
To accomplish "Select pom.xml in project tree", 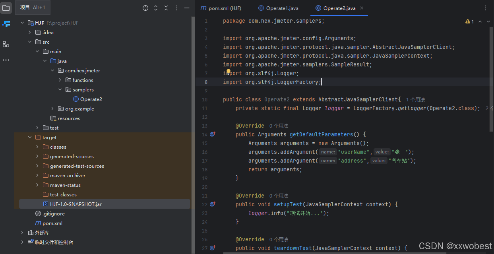I will pyautogui.click(x=52, y=223).
